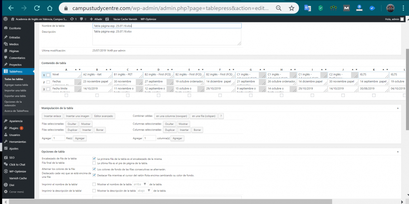The width and height of the screenshot is (409, 204).
Task: Collapse the Opciones de tabla panel
Action: 398,152
